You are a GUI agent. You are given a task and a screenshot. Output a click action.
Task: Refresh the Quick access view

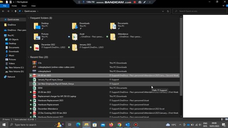[168, 11]
